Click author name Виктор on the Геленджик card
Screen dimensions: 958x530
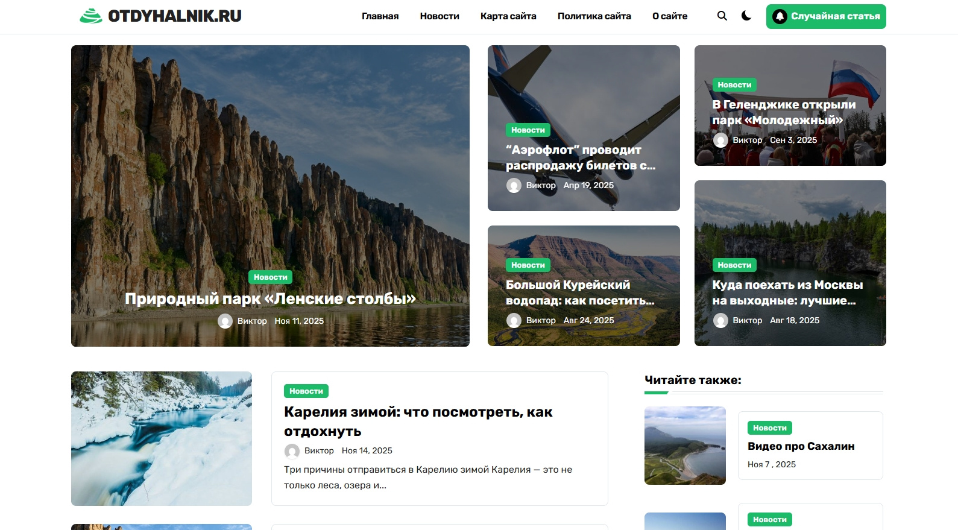click(x=748, y=140)
